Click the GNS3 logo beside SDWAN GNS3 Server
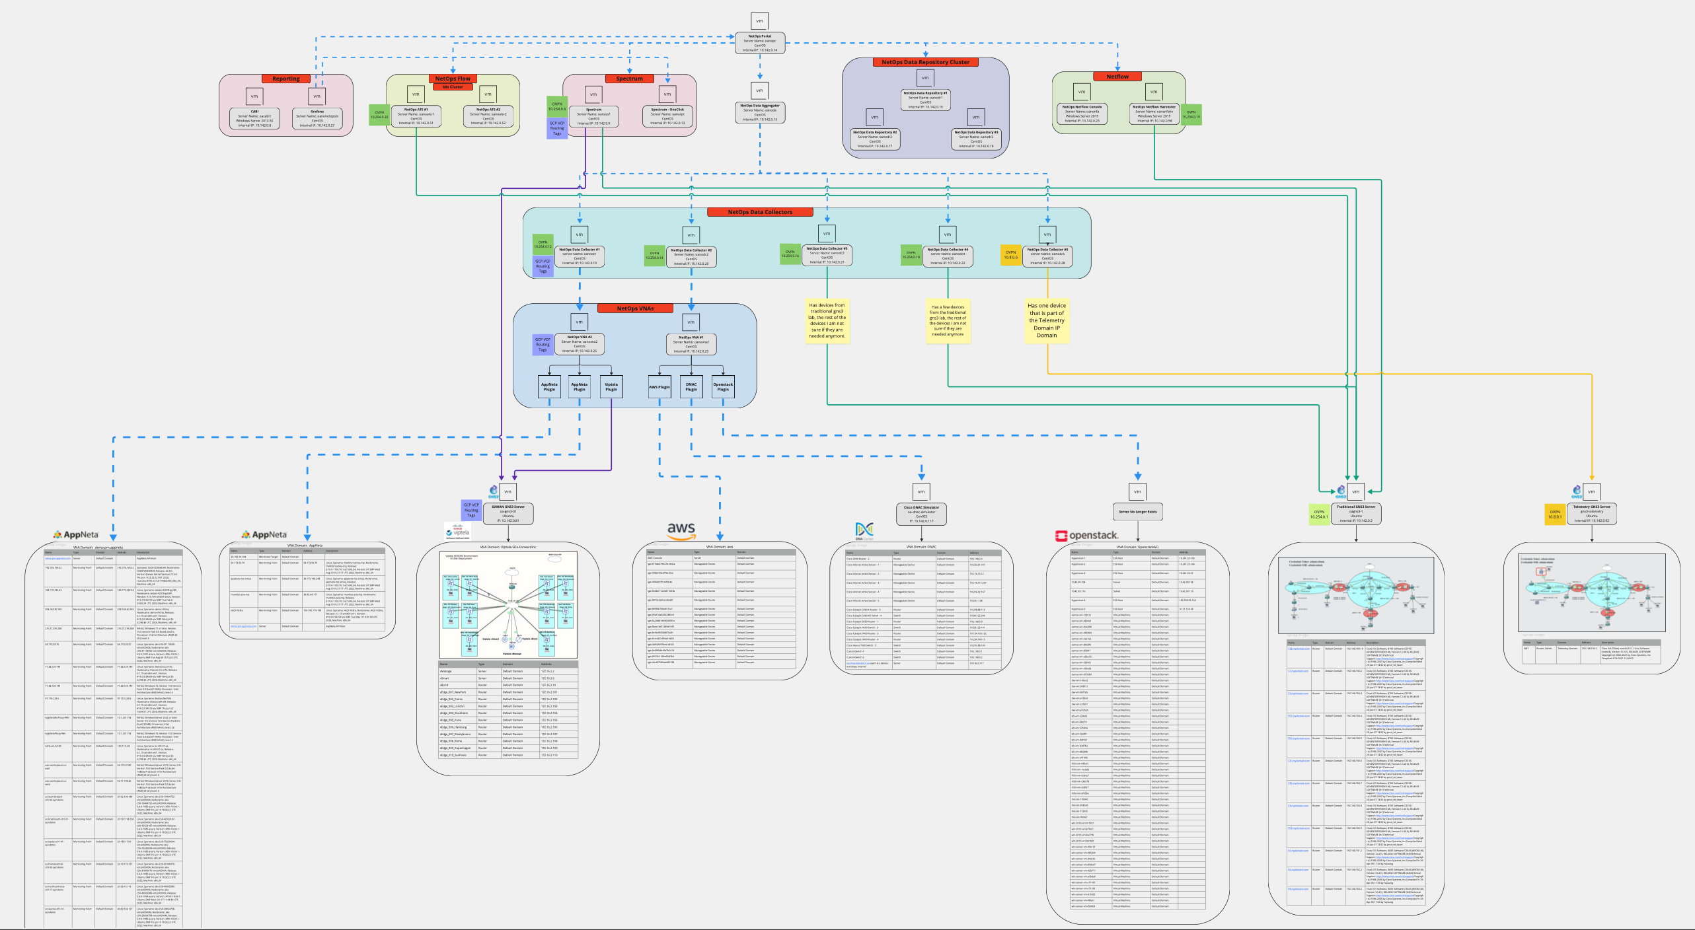This screenshot has height=930, width=1695. 493,492
